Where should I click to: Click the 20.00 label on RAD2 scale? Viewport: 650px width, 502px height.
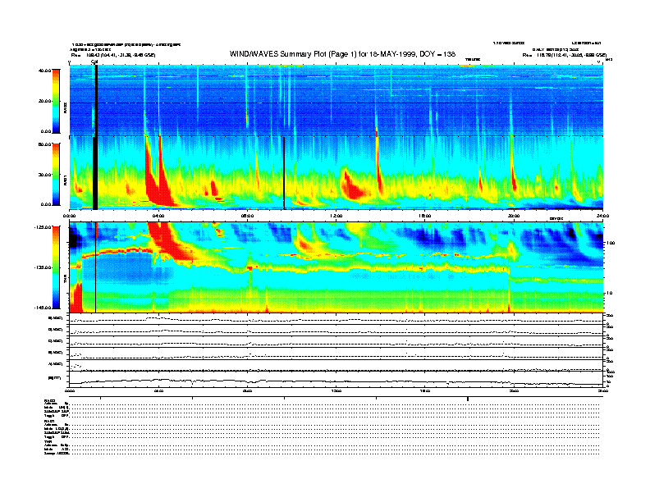(x=44, y=101)
